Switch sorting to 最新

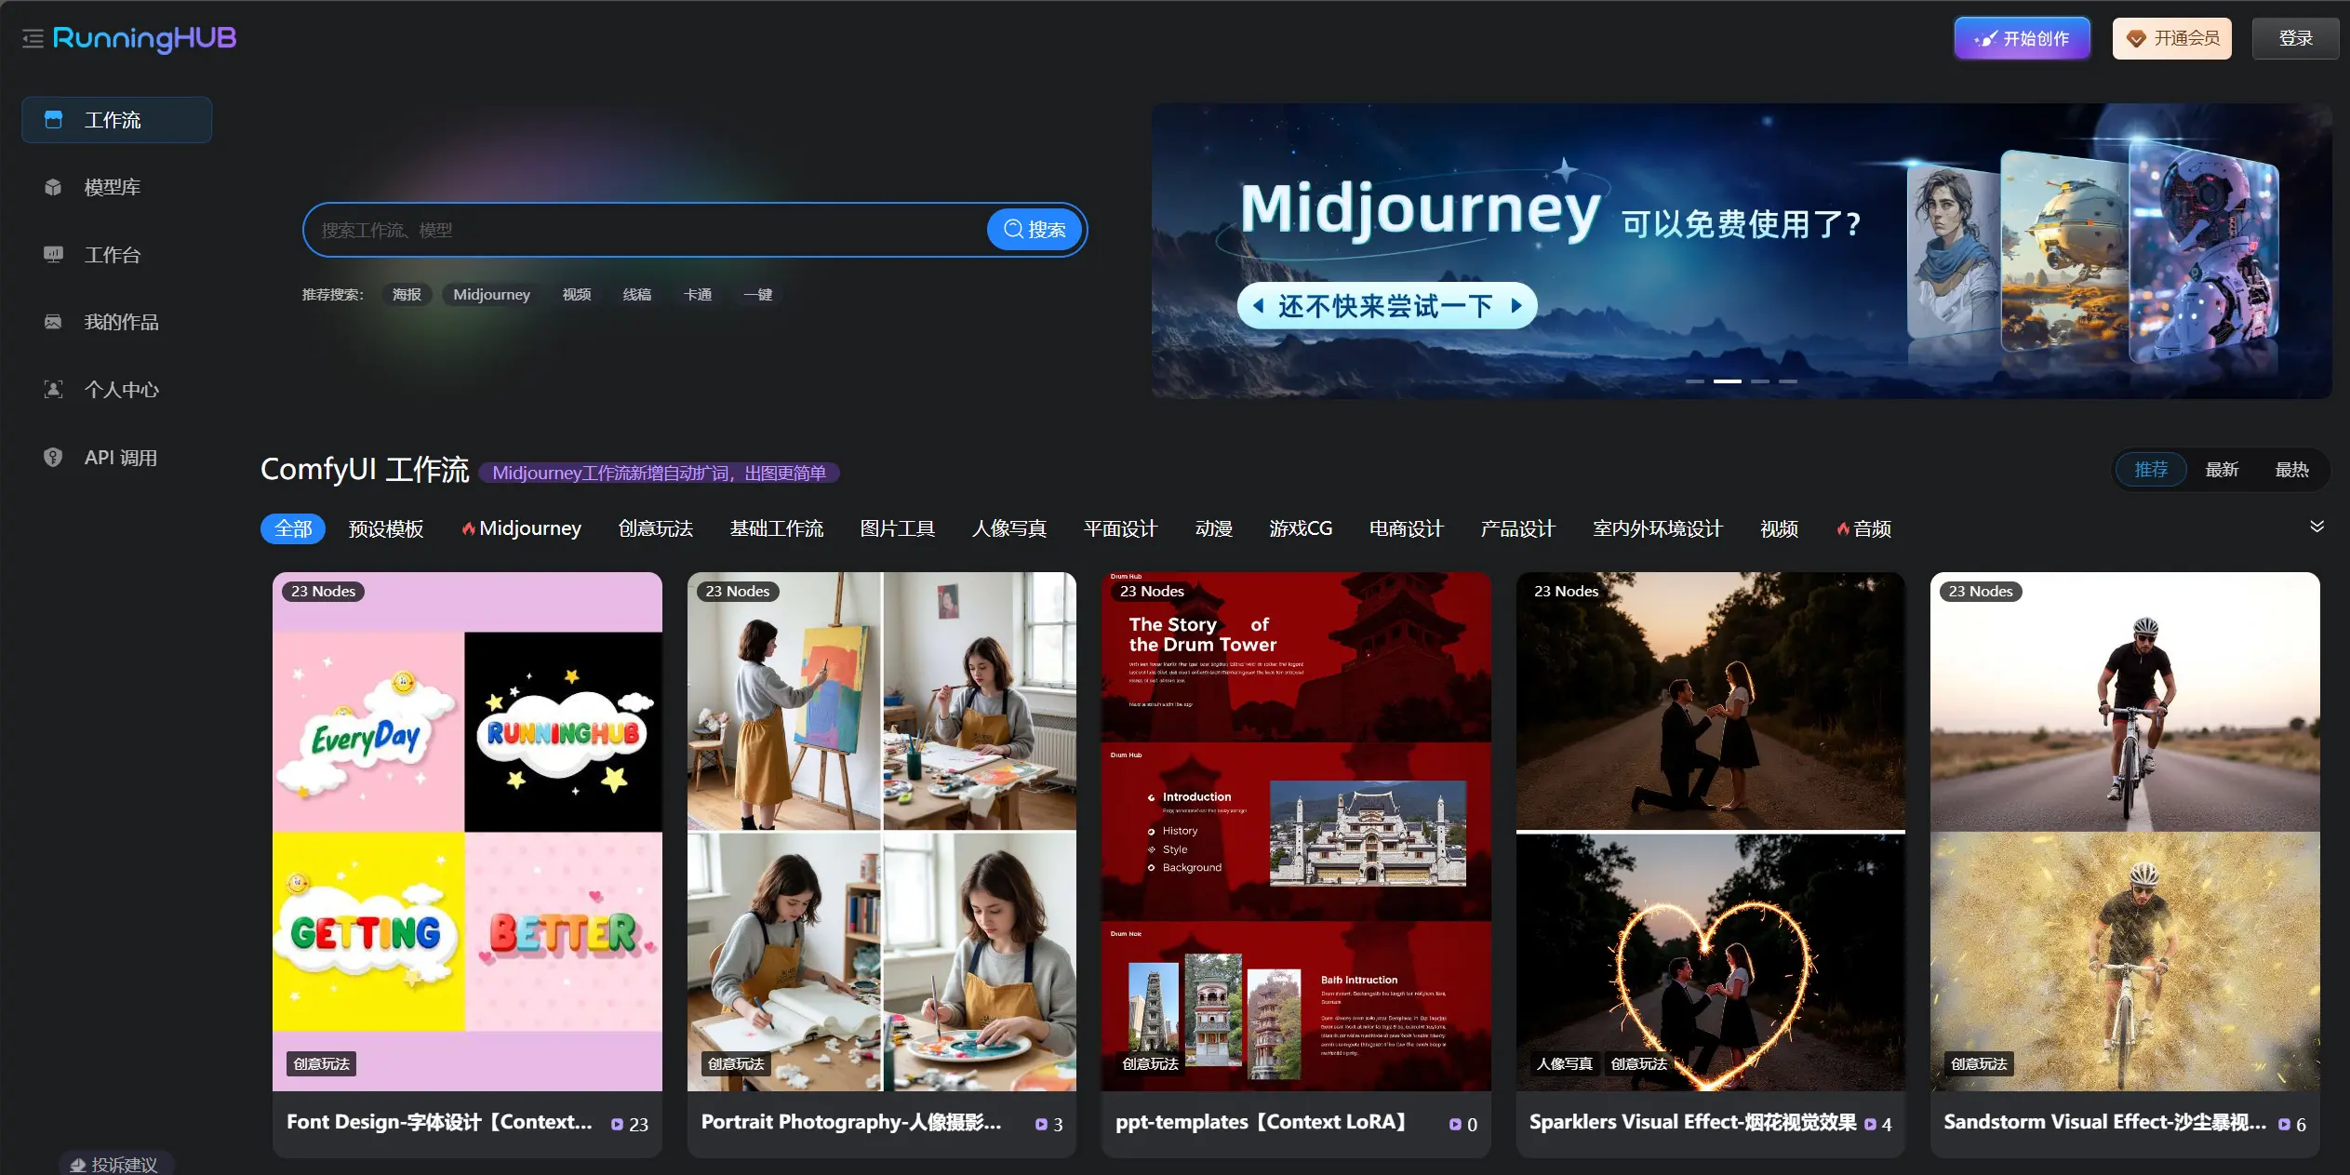click(2221, 470)
